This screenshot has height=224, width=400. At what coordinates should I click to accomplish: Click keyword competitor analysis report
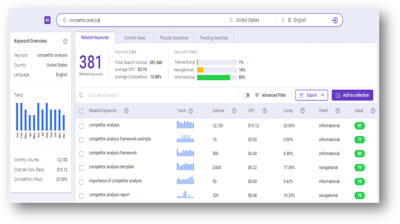click(109, 195)
